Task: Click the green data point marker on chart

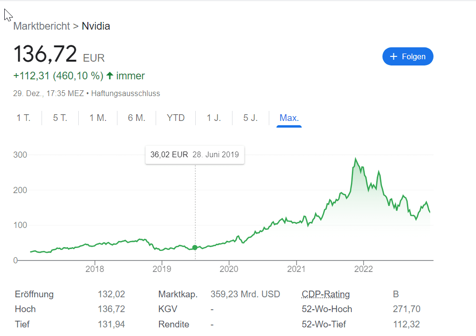Action: 195,248
